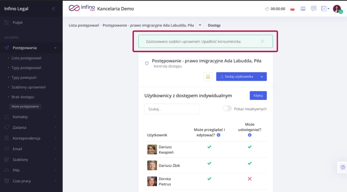Screen dimensions: 347x192
Task: Open Brak dostępu in sidebar
Action: (x=23, y=97)
